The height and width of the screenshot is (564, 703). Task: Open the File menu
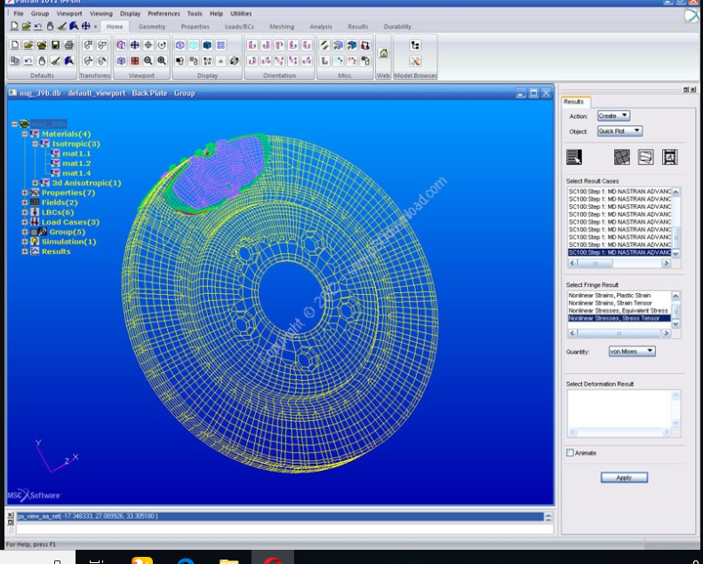pyautogui.click(x=19, y=13)
